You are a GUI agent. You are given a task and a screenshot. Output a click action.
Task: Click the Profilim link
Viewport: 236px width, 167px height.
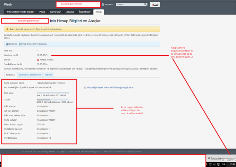13,44
